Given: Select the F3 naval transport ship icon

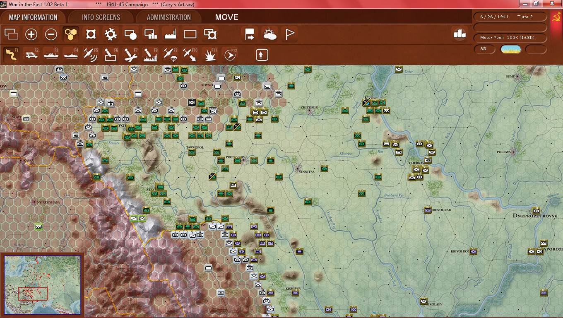Looking at the screenshot, I should pos(51,55).
